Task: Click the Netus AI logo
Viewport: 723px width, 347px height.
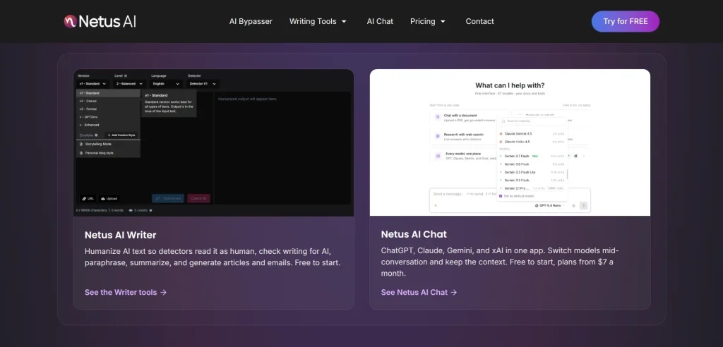Action: pos(100,21)
